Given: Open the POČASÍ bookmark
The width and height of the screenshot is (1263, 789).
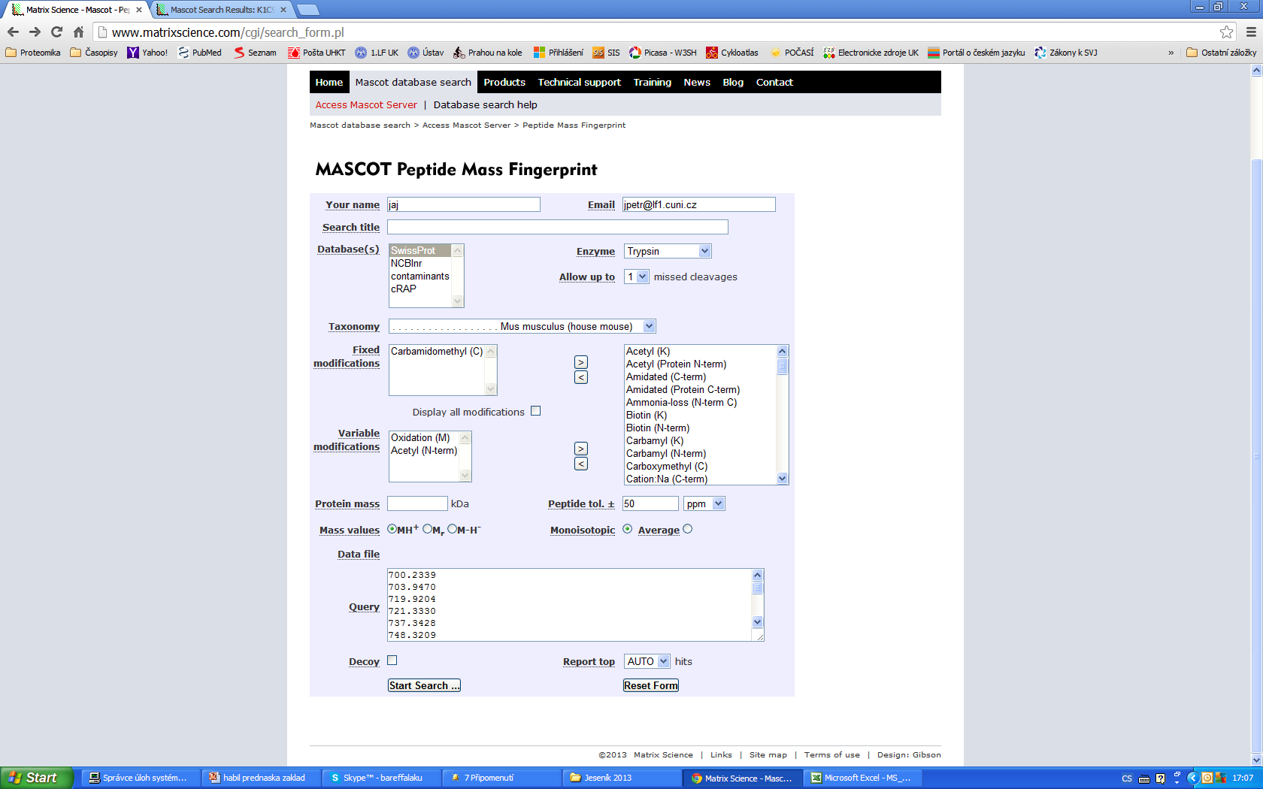Looking at the screenshot, I should (x=792, y=53).
